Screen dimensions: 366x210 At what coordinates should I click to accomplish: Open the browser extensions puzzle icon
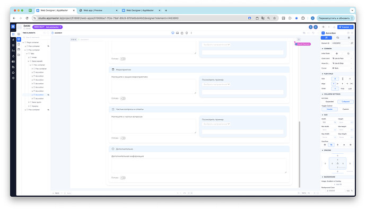(303, 18)
